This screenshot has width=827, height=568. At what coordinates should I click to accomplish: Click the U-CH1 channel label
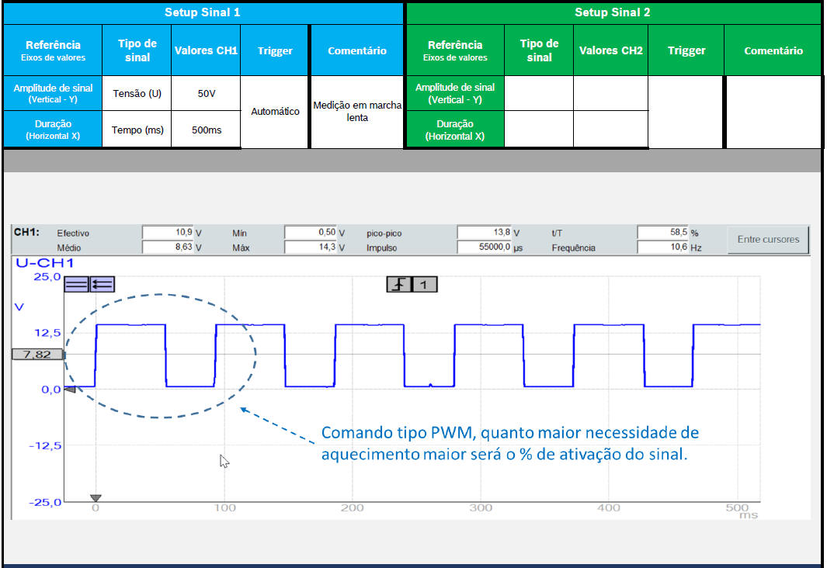coord(40,263)
